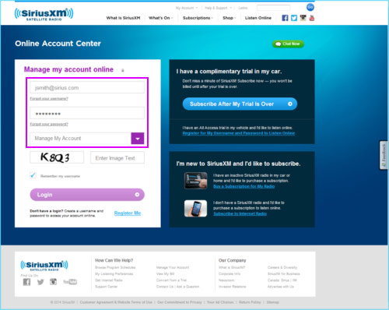Viewport: 389px width, 310px height.
Task: Open the Facebook icon in the top navigation
Action: [285, 18]
